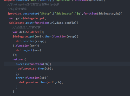130x96 pixels.
Task: Click the underlined closing brace before error
Action: (x=17, y=73)
